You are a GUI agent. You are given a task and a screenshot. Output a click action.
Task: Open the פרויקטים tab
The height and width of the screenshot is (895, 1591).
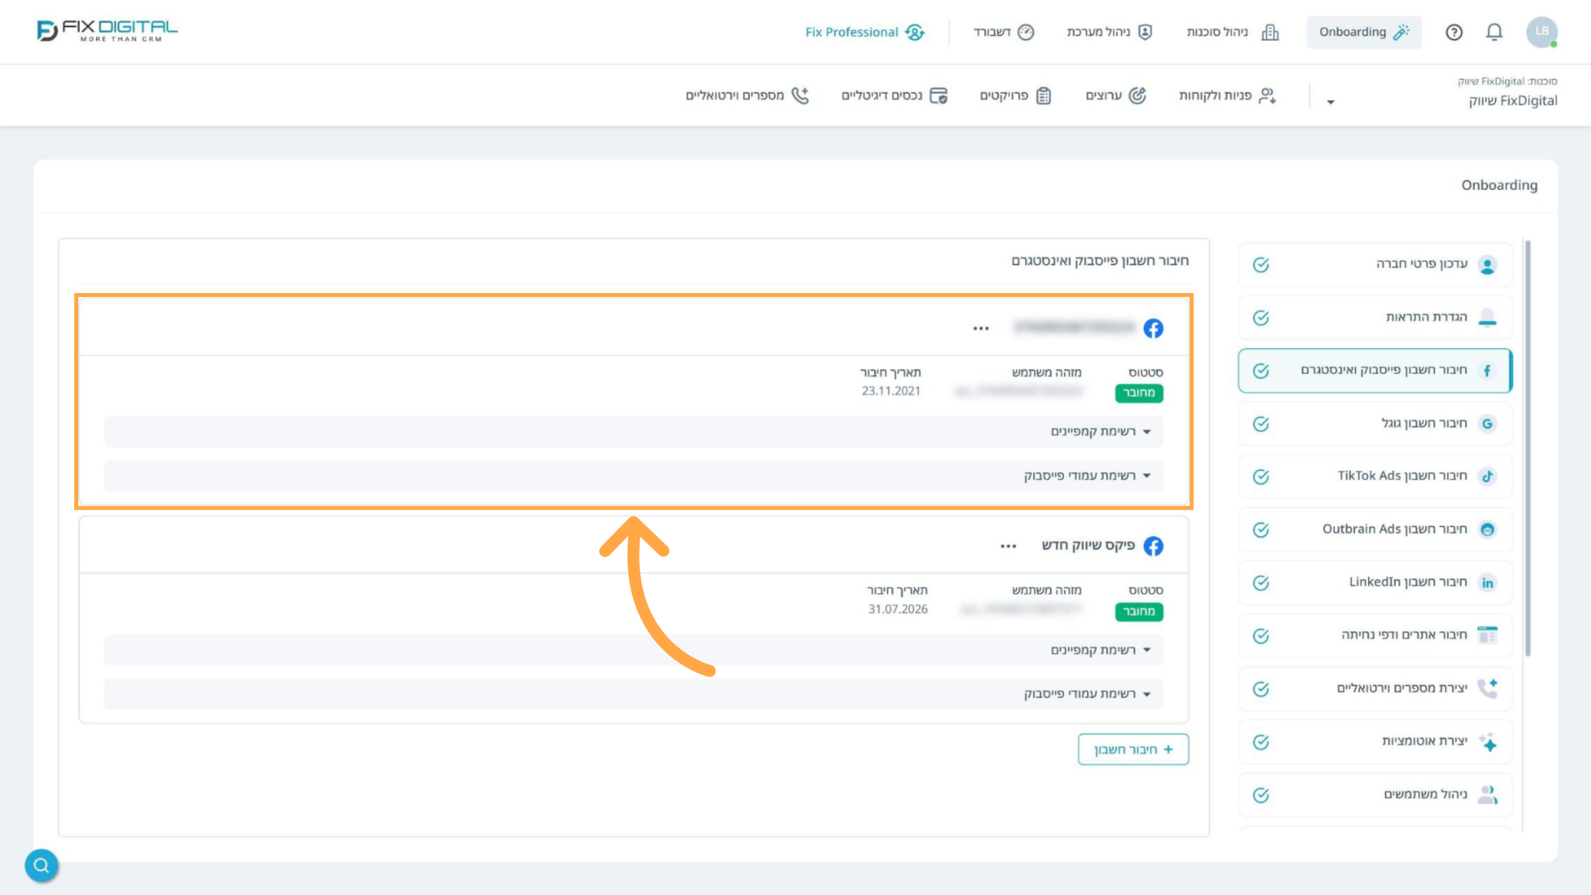click(x=1016, y=95)
